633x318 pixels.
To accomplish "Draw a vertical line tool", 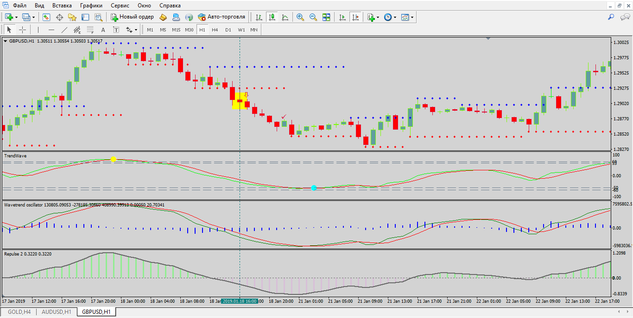I will tap(38, 30).
